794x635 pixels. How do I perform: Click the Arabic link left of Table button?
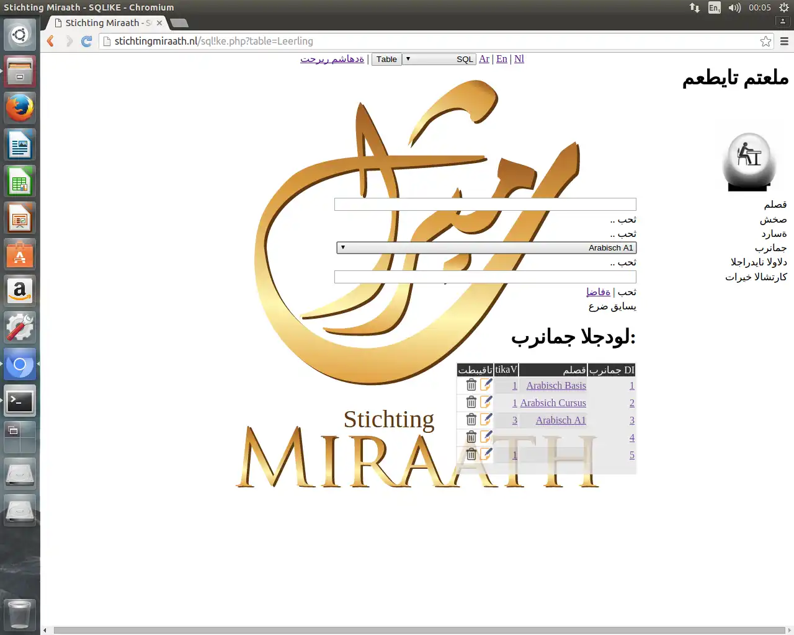pyautogui.click(x=332, y=59)
